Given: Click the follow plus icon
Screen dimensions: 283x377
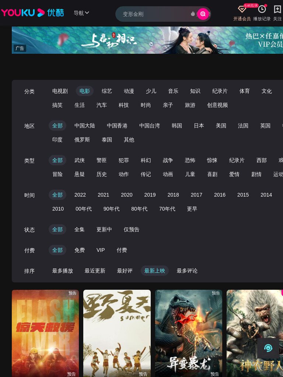Looking at the screenshot, I should point(277,9).
